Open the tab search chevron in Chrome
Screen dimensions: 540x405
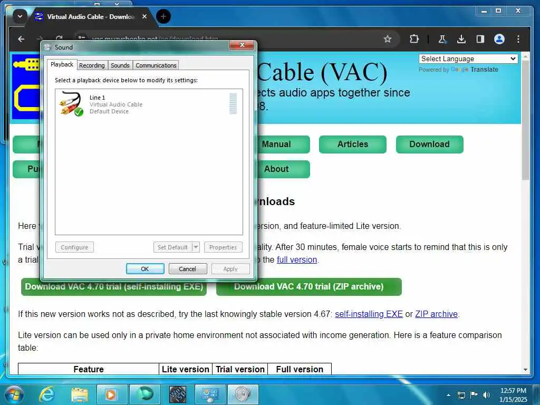20,16
